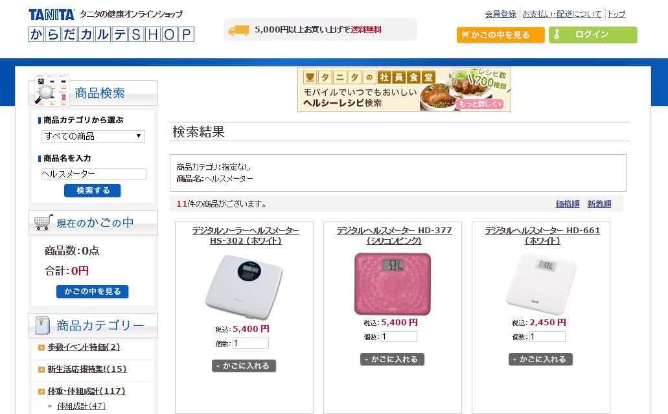Click the orange arrow icon beside 歩数イベント特価

pyautogui.click(x=41, y=347)
